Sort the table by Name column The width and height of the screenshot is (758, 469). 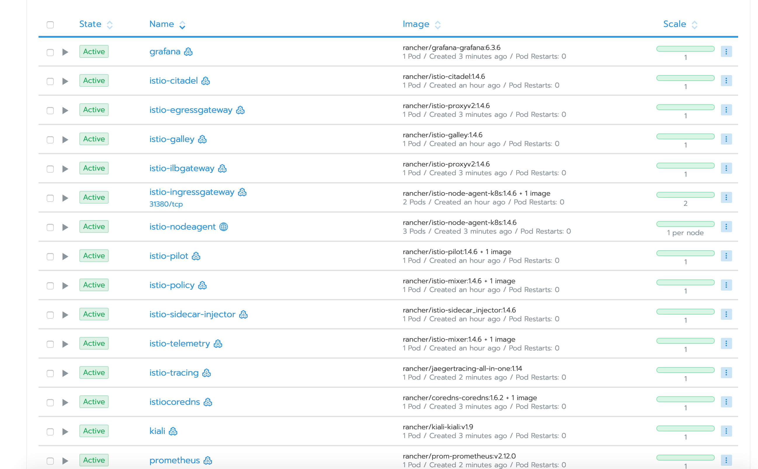click(162, 24)
